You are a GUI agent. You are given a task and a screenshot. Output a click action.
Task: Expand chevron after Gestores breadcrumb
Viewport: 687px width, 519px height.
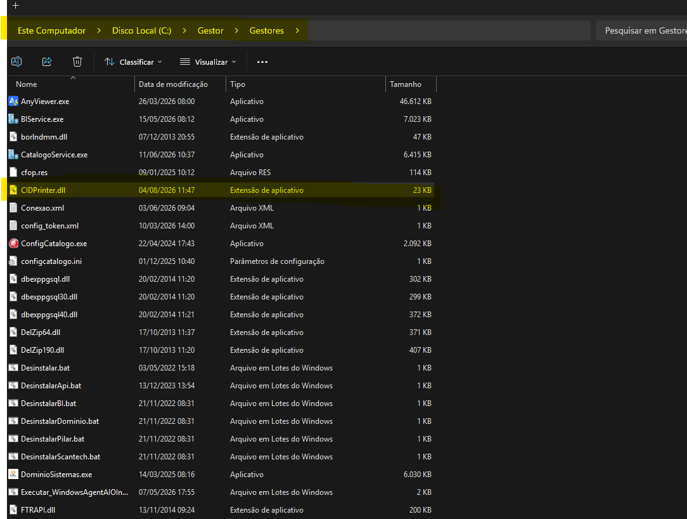point(297,30)
